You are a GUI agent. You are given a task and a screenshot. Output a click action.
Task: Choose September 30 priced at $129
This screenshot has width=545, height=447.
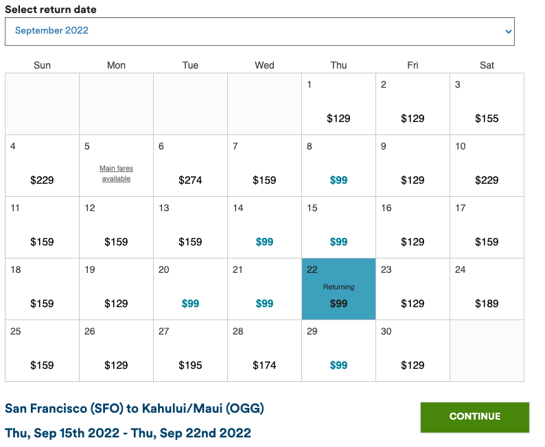(413, 351)
